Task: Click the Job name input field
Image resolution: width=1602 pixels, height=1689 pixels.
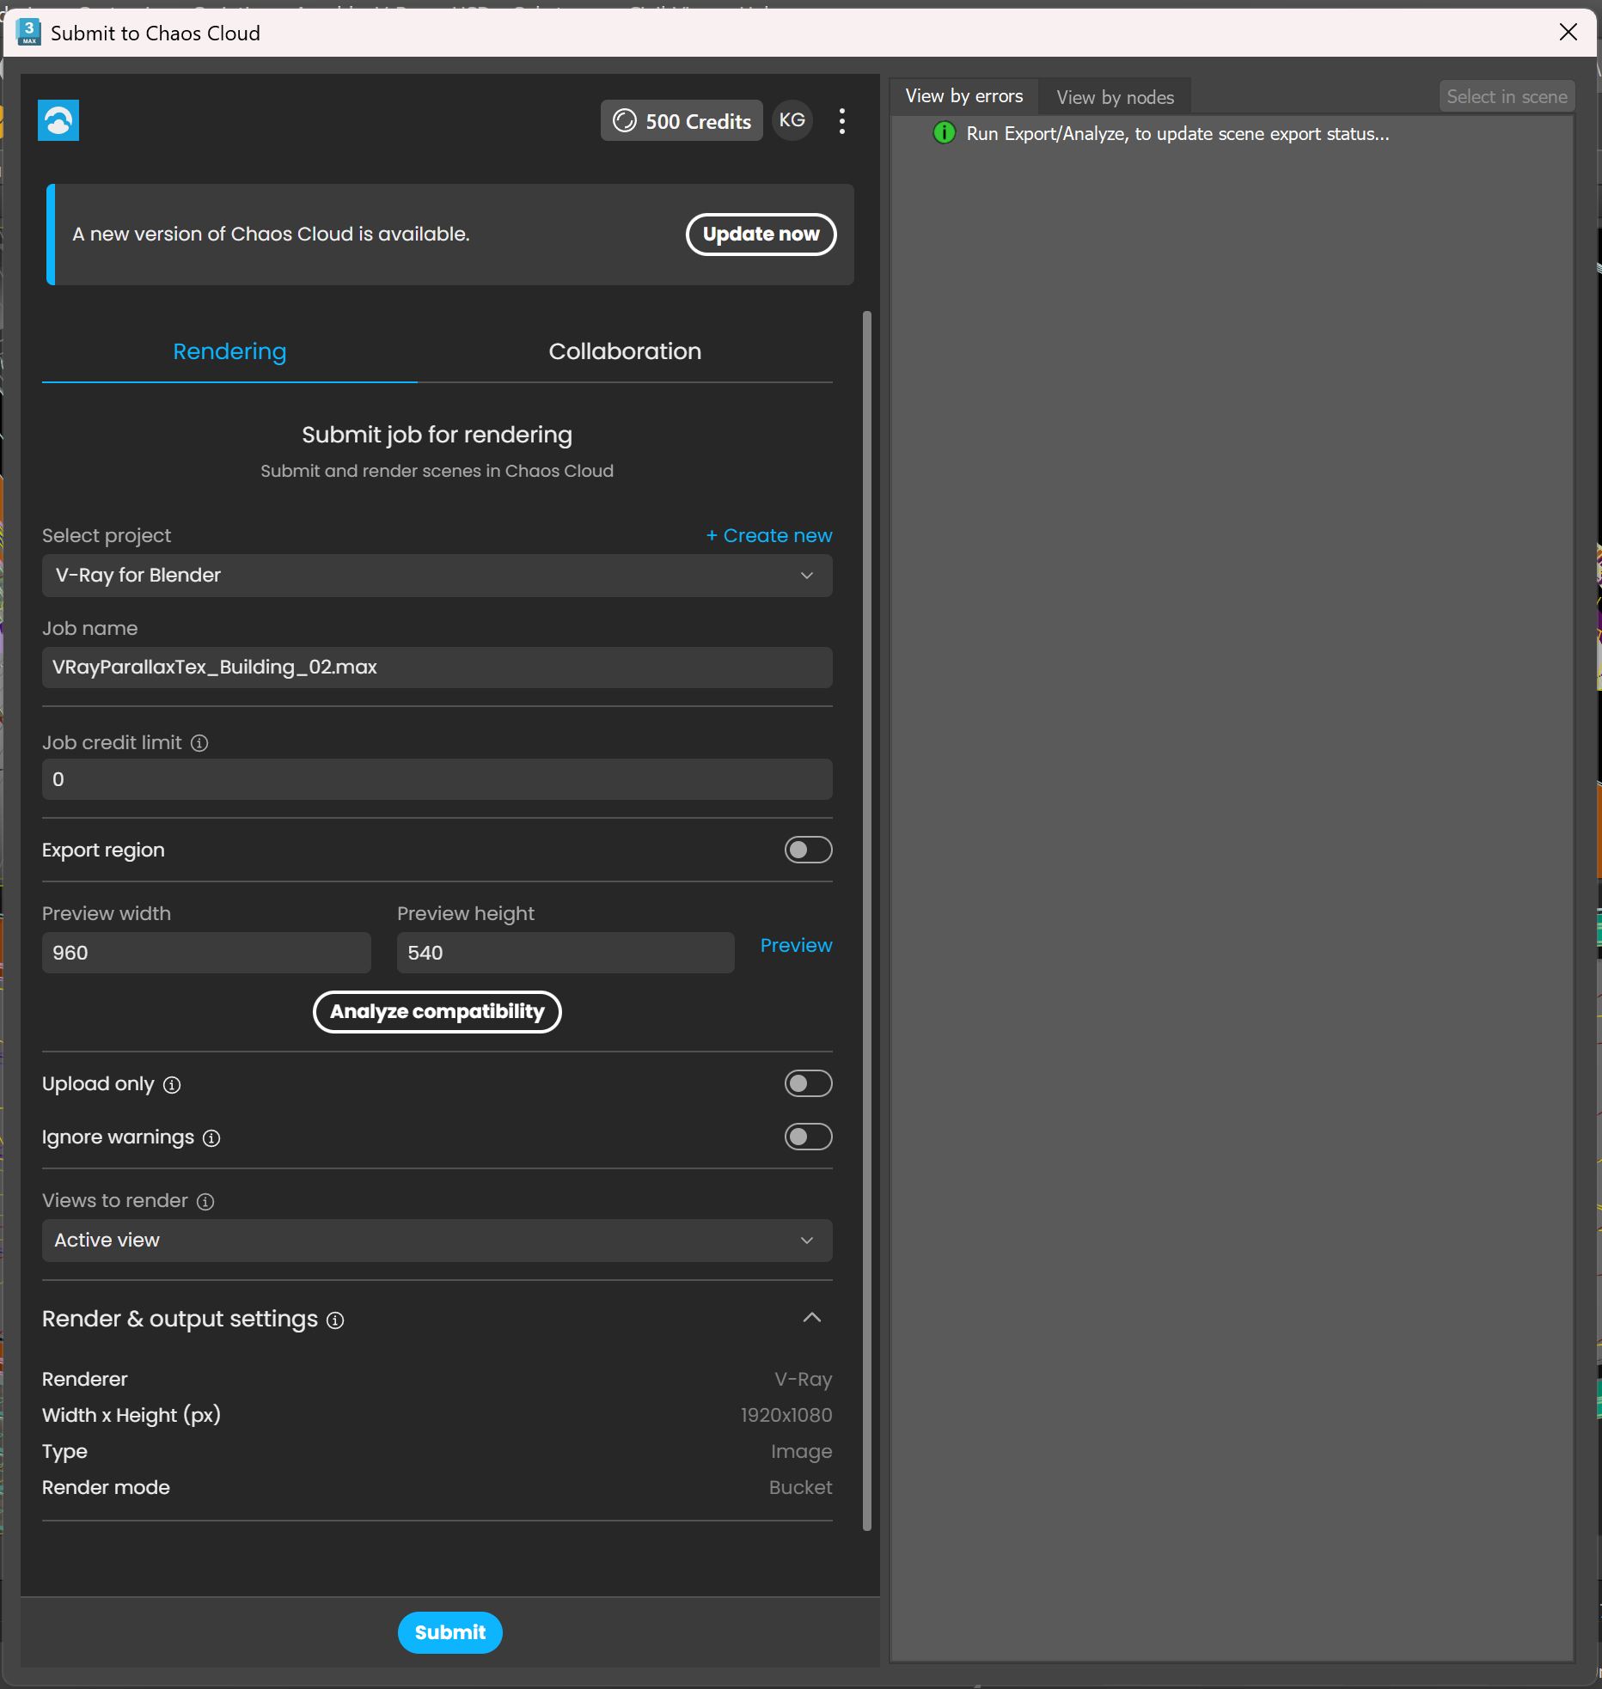Action: pos(437,668)
